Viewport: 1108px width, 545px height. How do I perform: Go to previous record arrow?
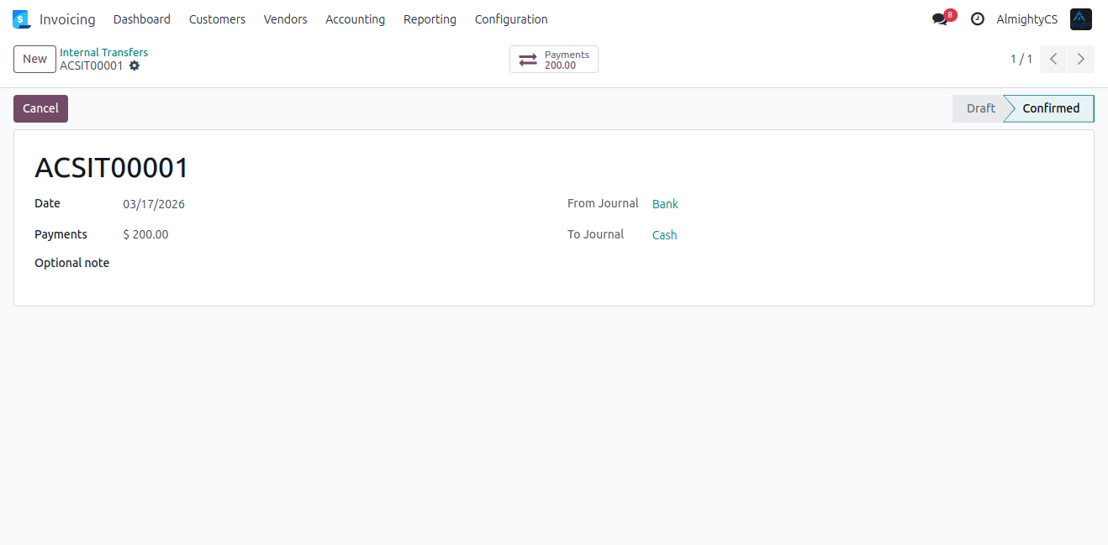pyautogui.click(x=1053, y=59)
